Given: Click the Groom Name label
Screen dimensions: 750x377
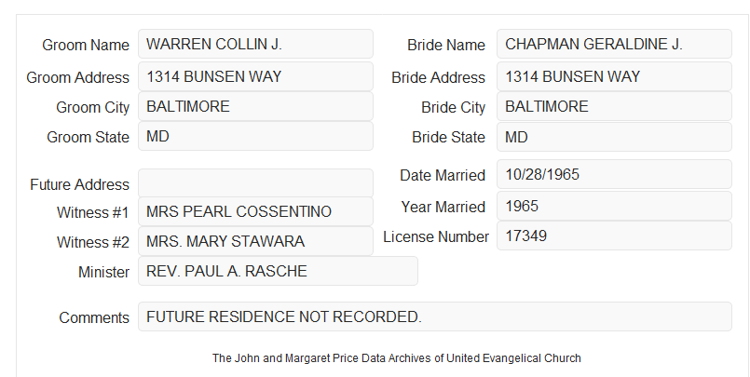Looking at the screenshot, I should coord(86,45).
